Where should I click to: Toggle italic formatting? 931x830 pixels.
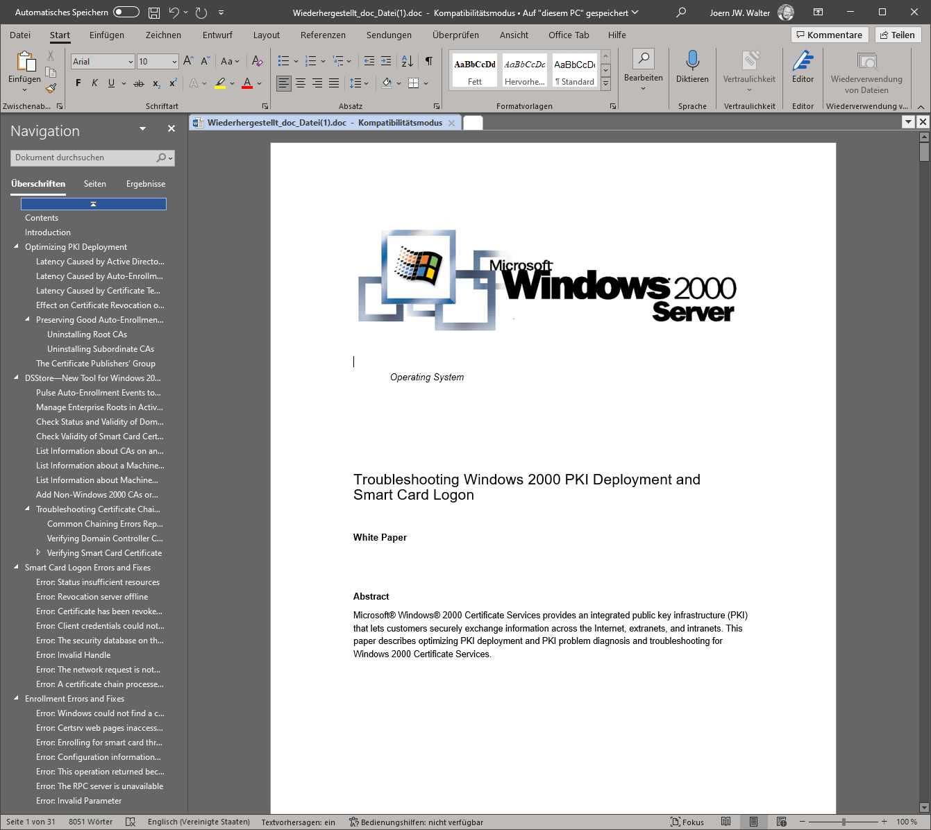[95, 83]
